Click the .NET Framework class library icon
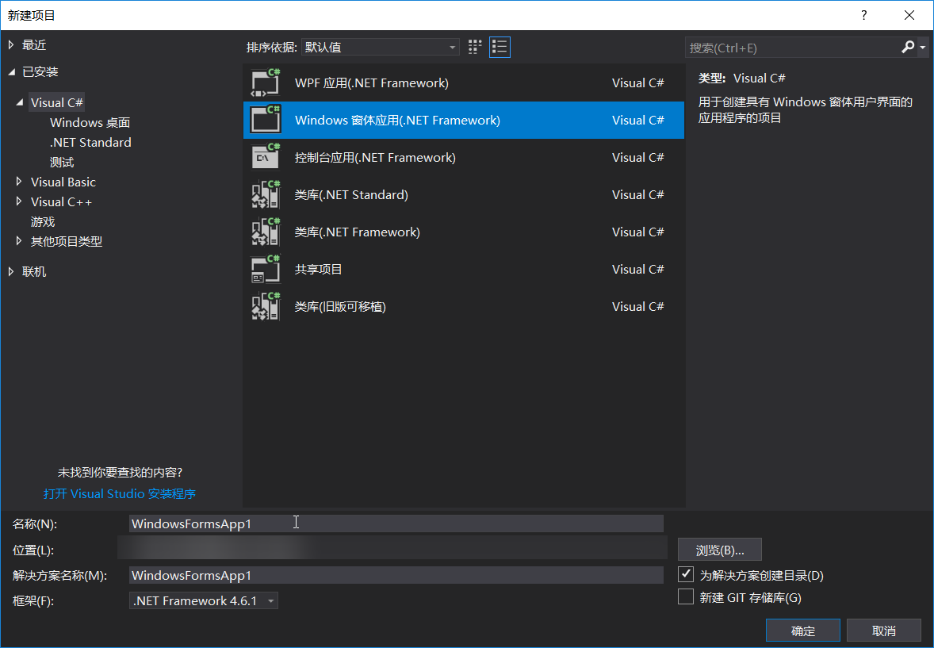934x648 pixels. (265, 232)
